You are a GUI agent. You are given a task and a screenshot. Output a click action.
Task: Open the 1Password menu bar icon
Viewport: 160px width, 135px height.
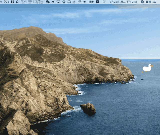(64, 2)
